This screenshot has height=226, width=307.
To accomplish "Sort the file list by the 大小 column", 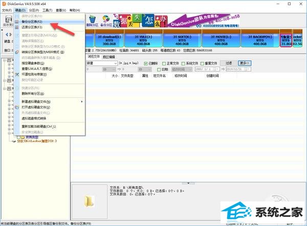I will pyautogui.click(x=115, y=76).
